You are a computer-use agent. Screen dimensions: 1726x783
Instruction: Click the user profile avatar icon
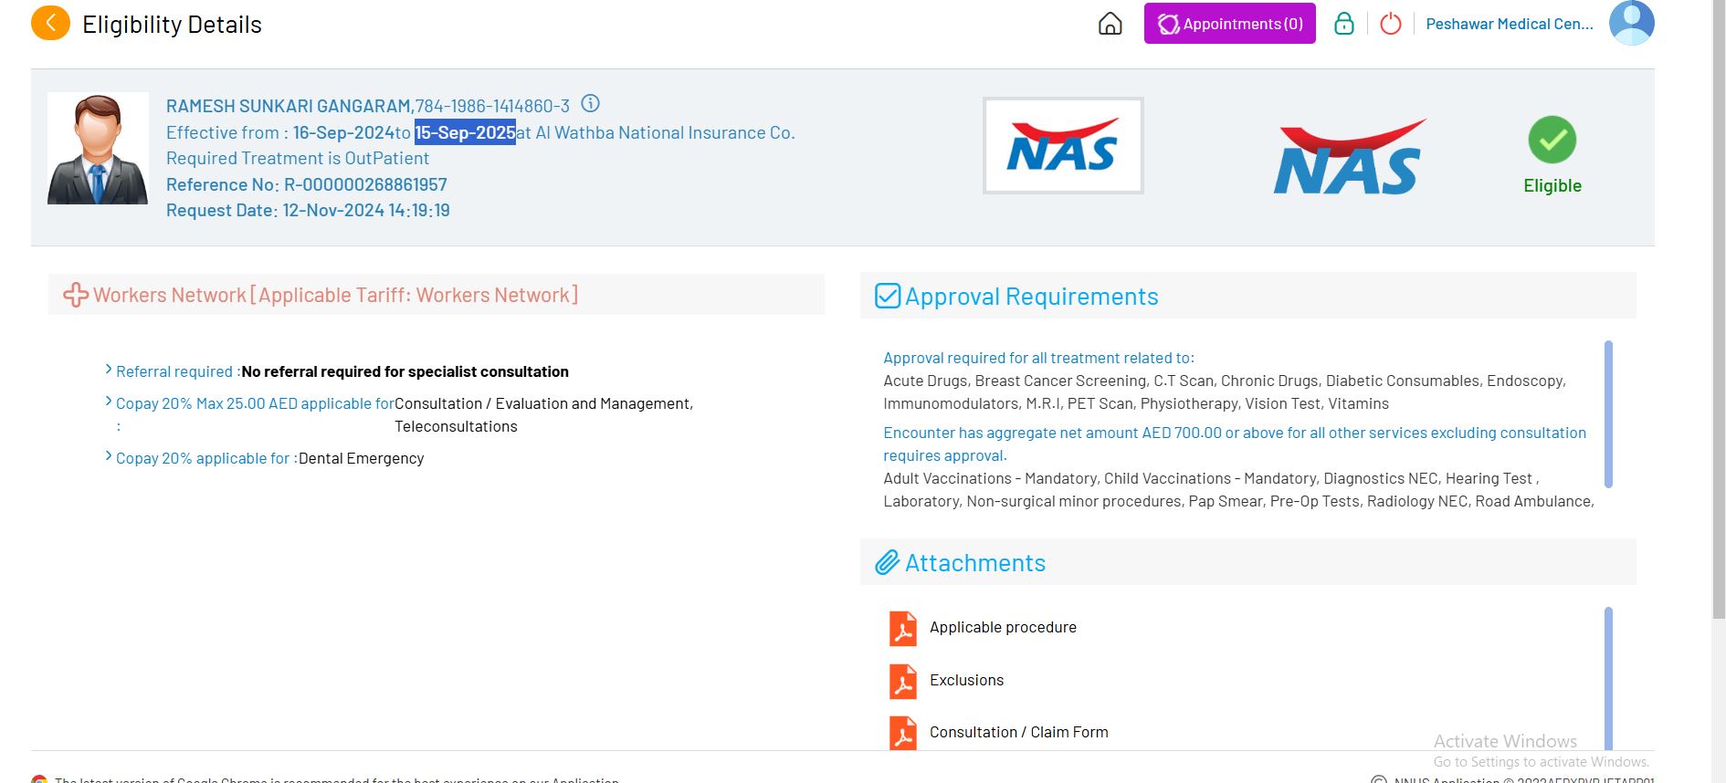(1631, 23)
